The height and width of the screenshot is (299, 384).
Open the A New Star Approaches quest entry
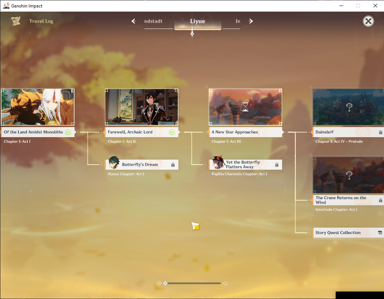tap(245, 132)
